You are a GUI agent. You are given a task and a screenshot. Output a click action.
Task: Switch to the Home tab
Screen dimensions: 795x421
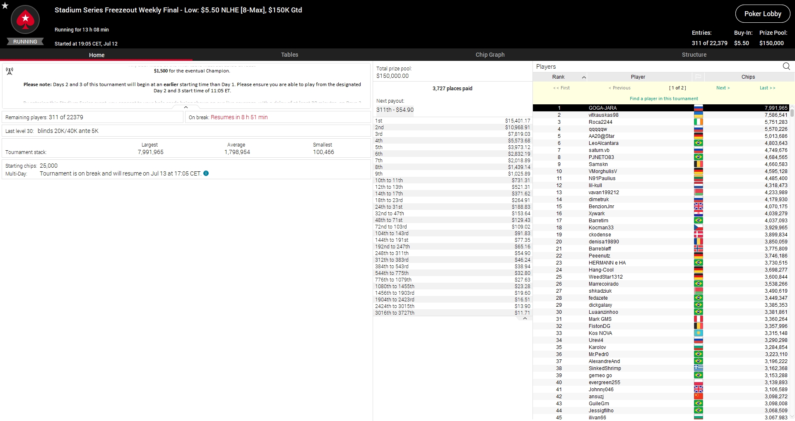[96, 55]
